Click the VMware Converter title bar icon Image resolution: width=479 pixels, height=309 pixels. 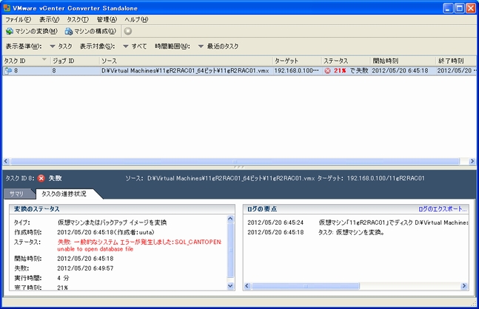(7, 8)
